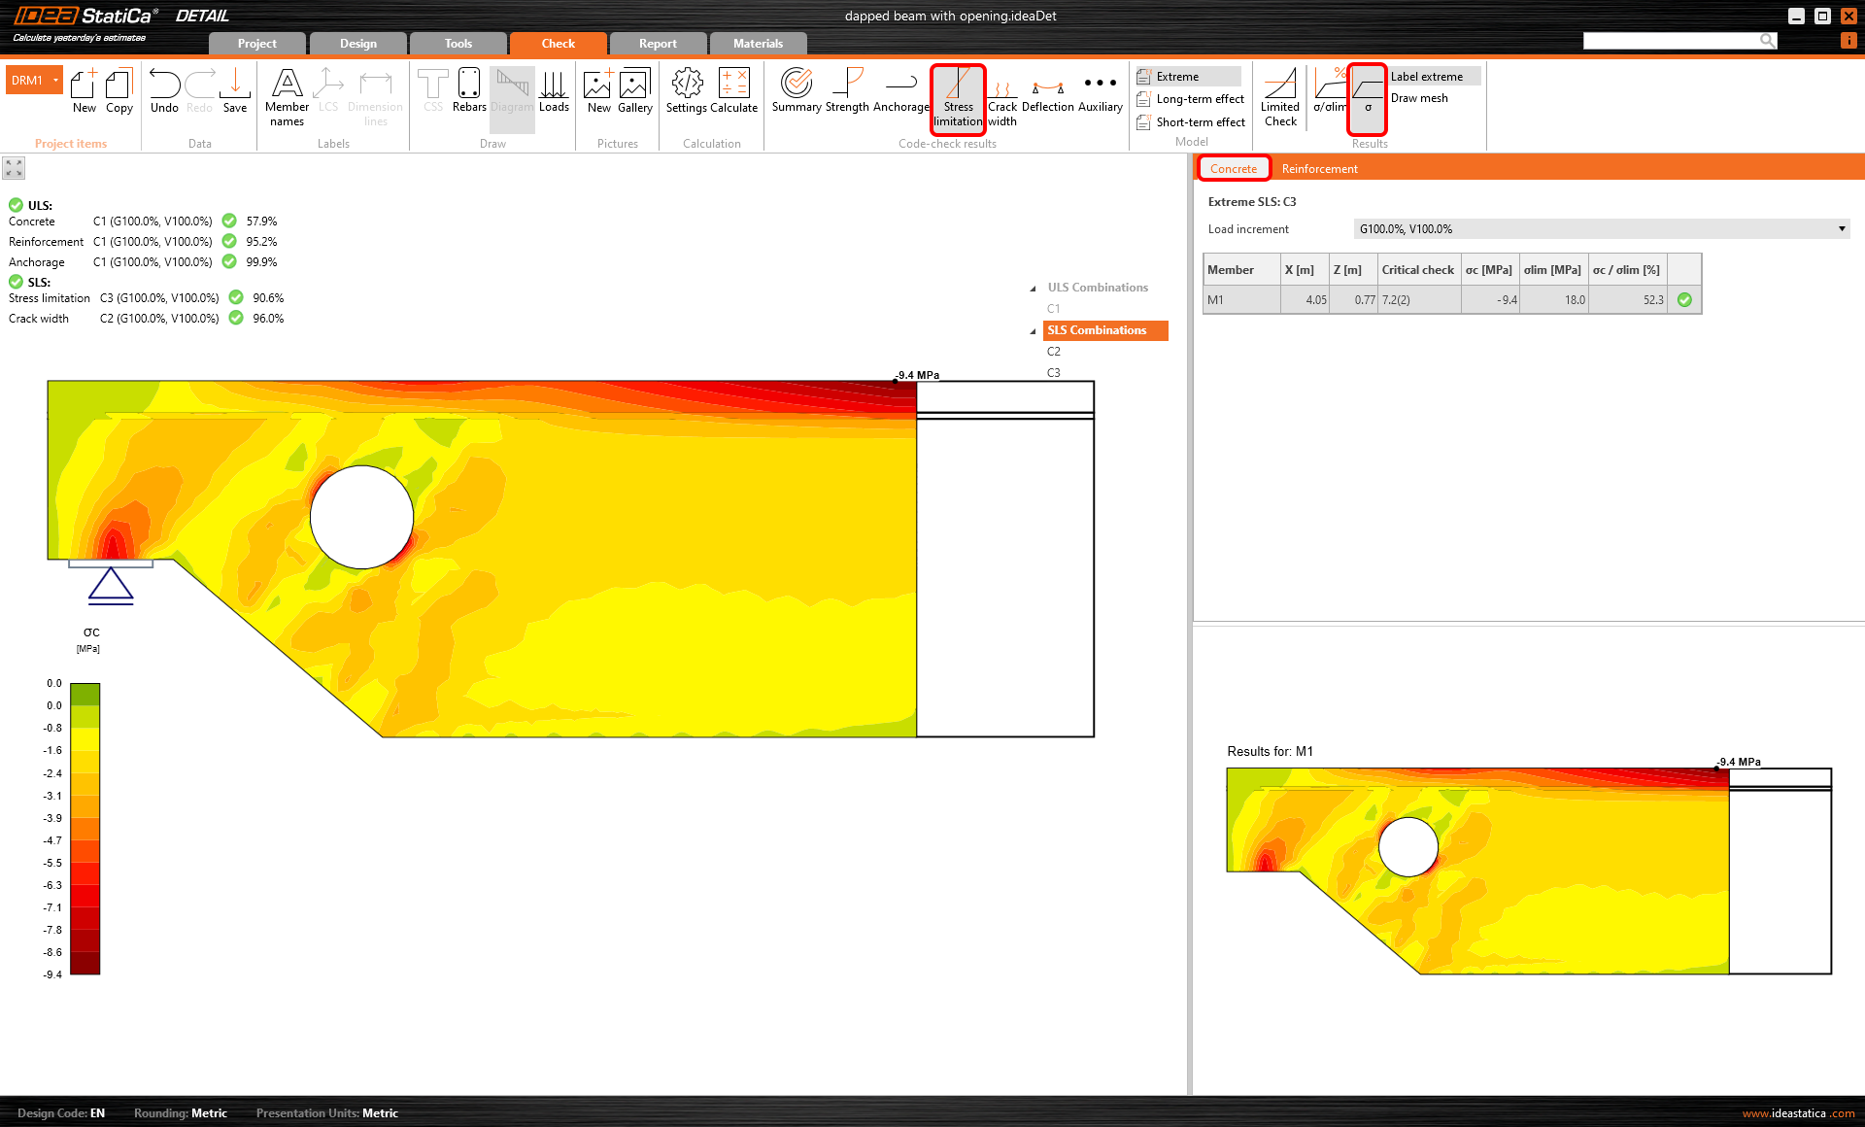Select the C2 SLS combination

(1054, 352)
